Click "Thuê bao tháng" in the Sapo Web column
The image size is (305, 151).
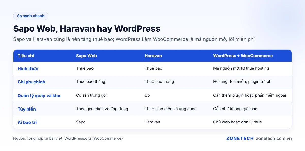click(90, 82)
